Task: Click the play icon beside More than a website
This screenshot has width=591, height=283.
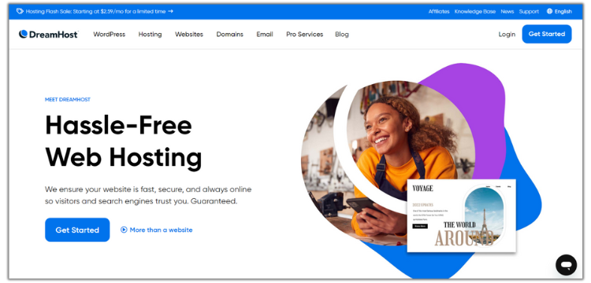Action: [124, 230]
